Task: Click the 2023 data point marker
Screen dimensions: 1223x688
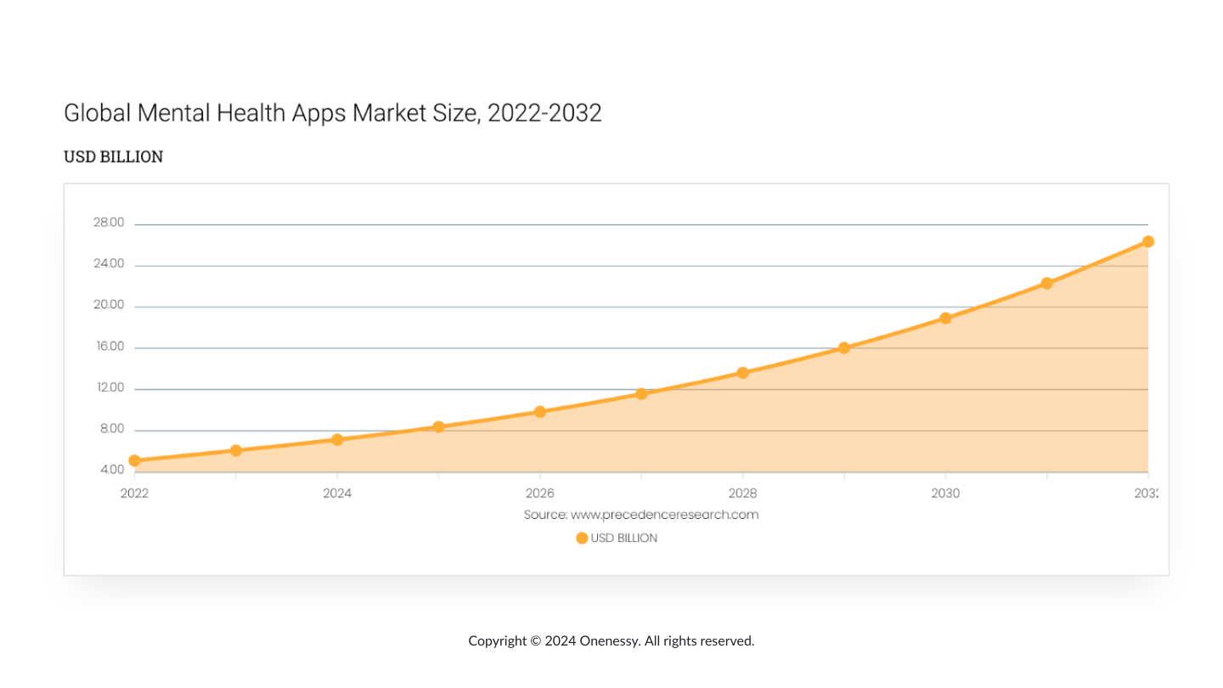Action: tap(236, 450)
